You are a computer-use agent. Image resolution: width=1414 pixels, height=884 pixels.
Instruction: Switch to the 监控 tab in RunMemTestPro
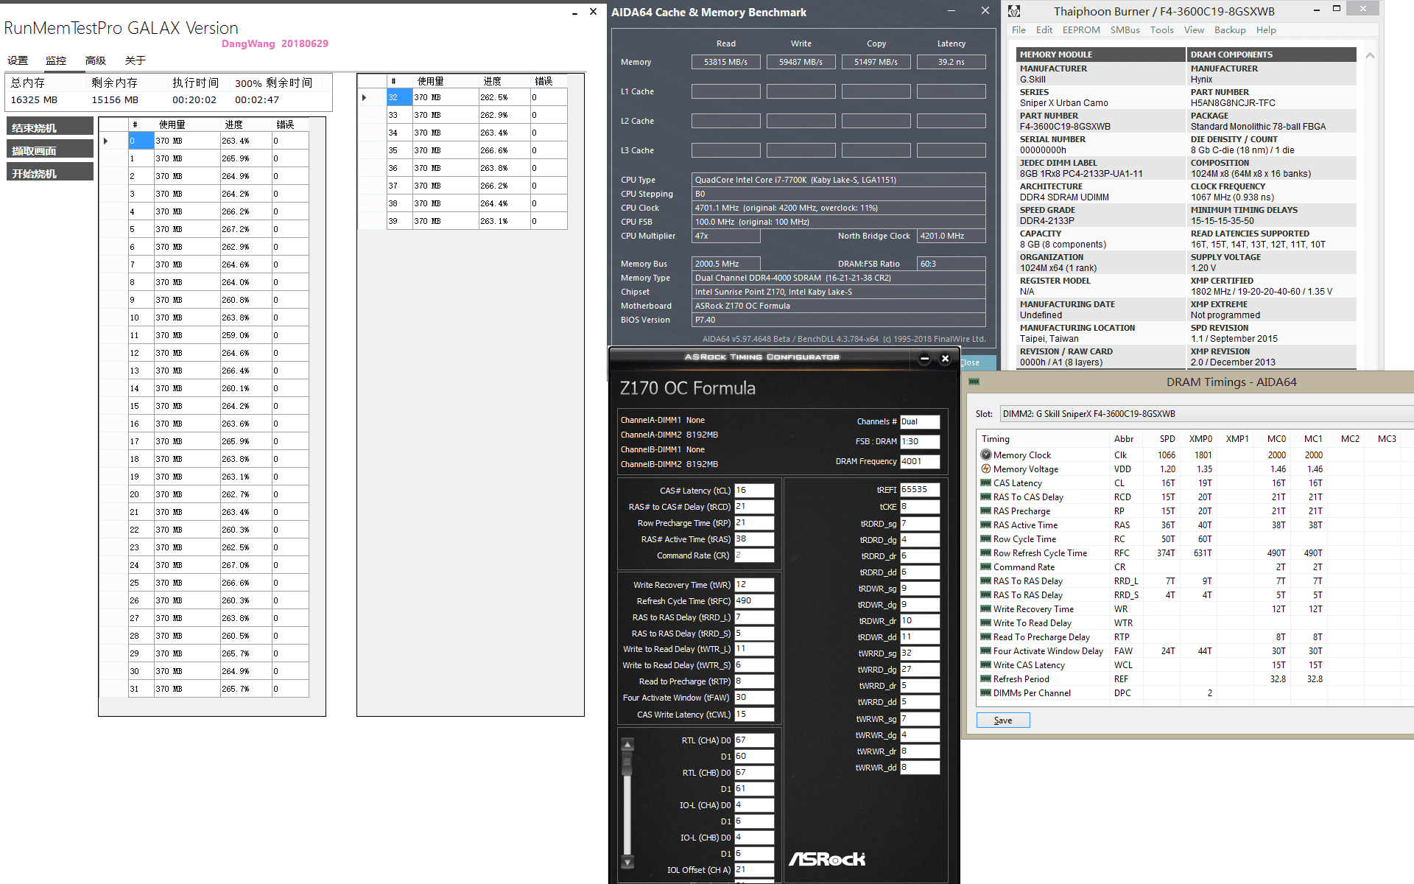click(x=56, y=60)
